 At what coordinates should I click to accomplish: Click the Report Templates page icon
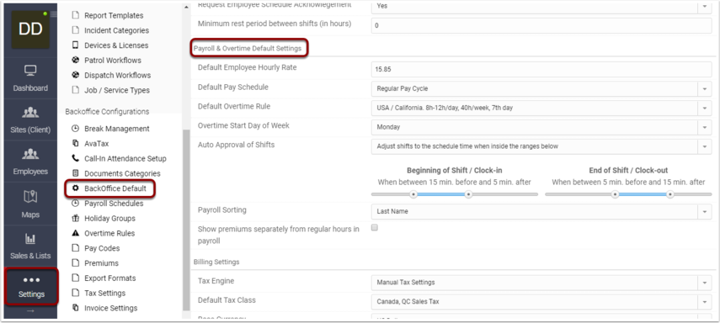tap(75, 16)
